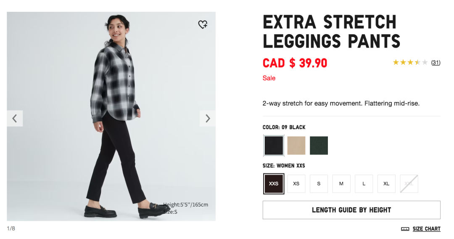
Task: Select size L
Action: tap(364, 184)
